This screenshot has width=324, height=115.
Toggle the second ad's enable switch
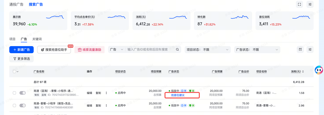pyautogui.click(x=23, y=105)
